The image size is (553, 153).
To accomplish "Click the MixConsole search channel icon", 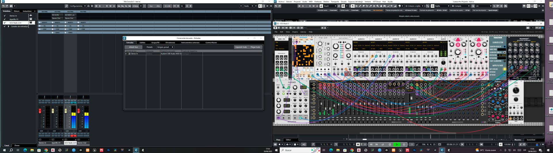I will [x=67, y=6].
